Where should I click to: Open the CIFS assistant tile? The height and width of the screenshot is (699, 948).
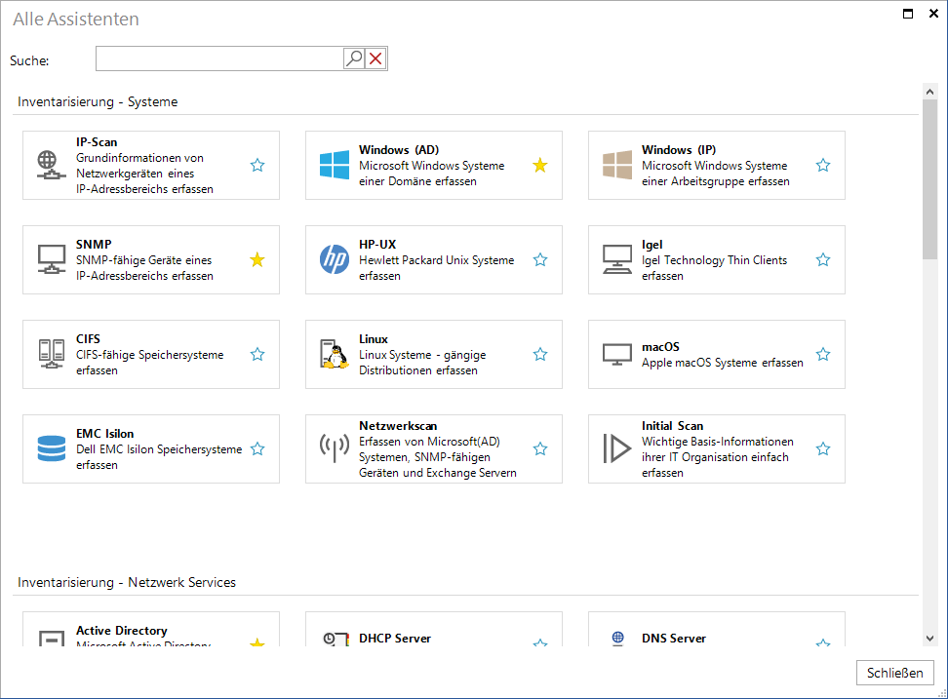click(151, 355)
